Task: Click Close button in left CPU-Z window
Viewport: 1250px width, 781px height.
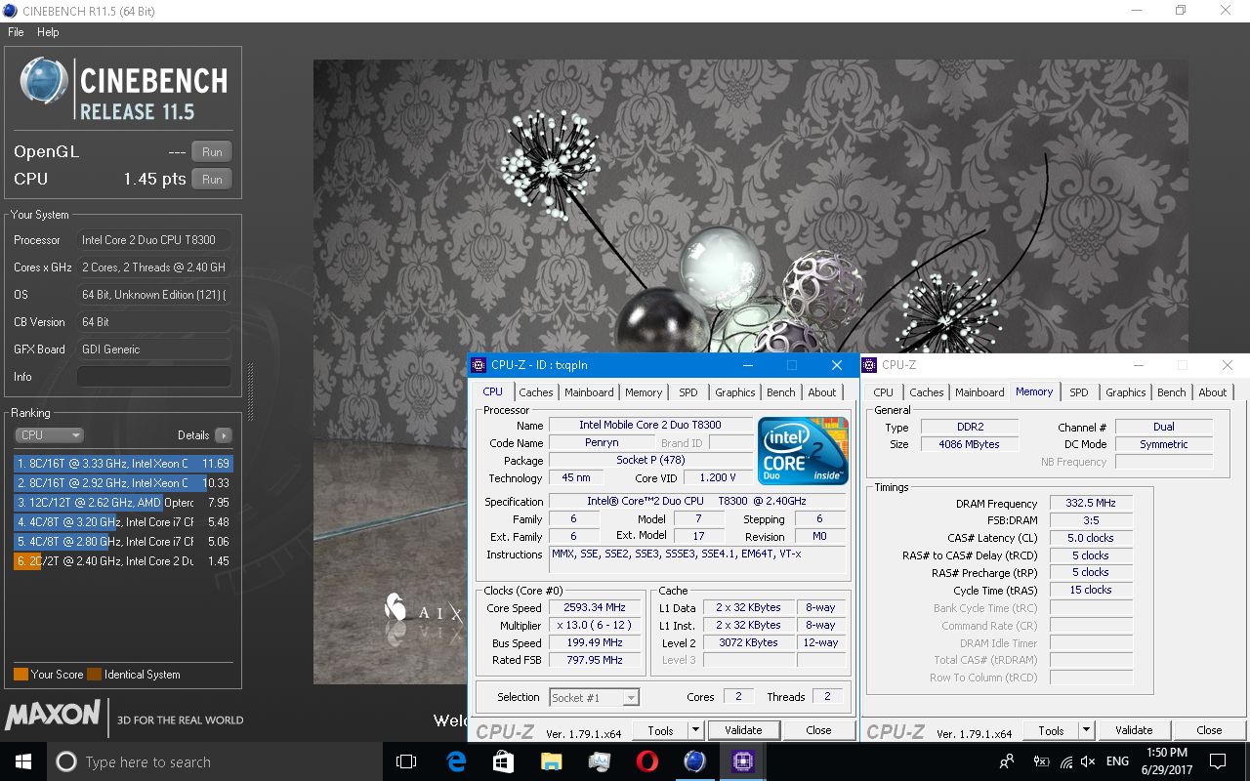Action: coord(818,730)
